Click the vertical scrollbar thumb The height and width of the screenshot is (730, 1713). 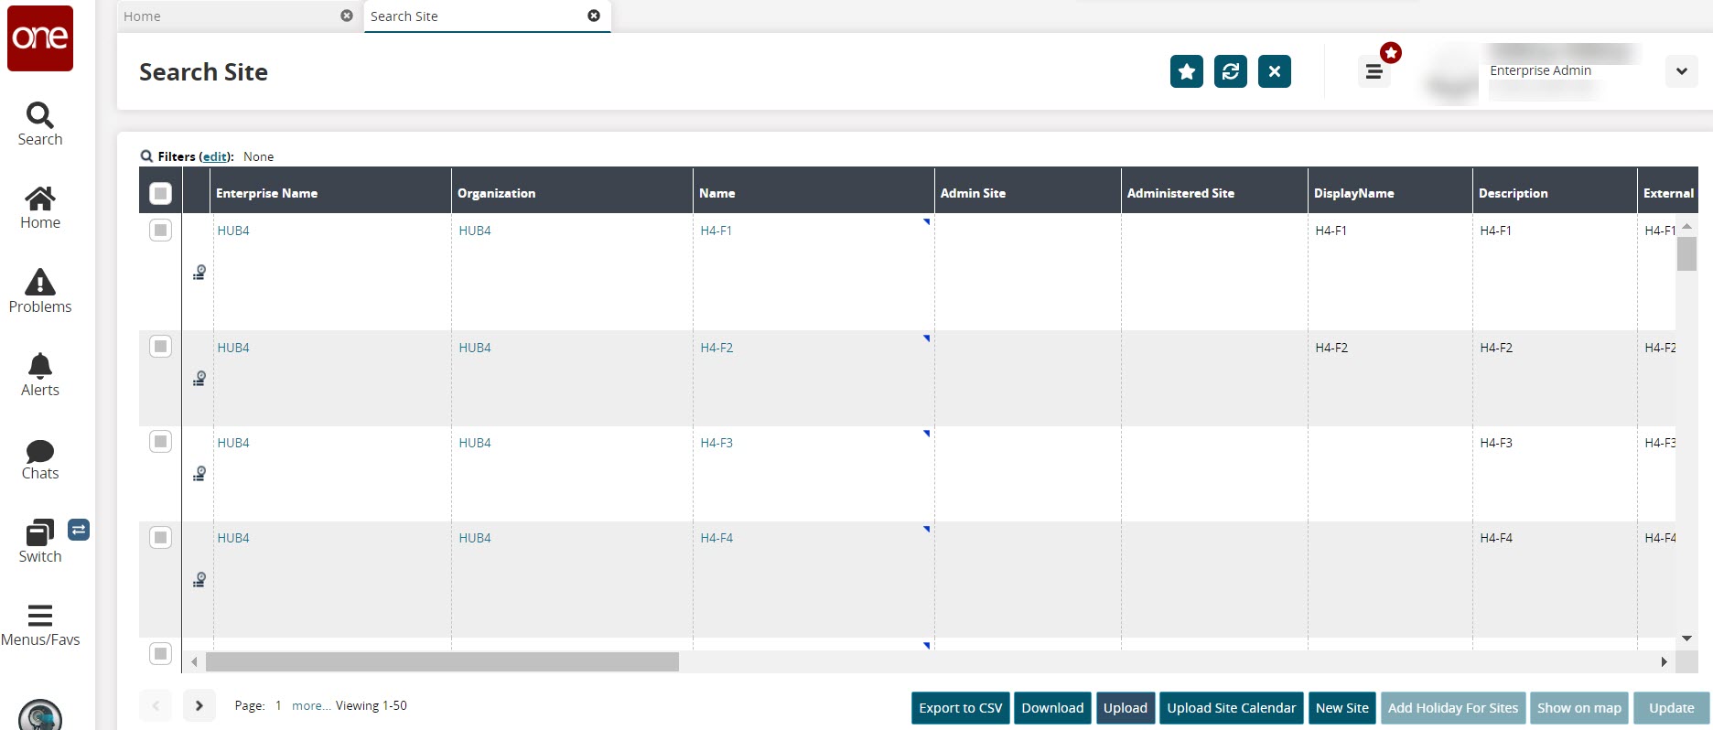pos(1686,253)
